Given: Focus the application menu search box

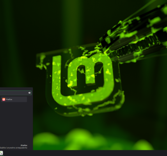Looking at the screenshot, I should click(16, 93).
